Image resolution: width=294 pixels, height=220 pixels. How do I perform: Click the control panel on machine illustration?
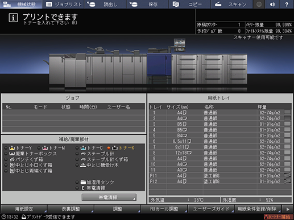180,45
